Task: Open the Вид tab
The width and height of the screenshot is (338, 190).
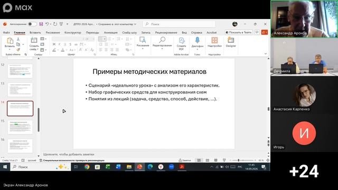Action: coord(184,33)
